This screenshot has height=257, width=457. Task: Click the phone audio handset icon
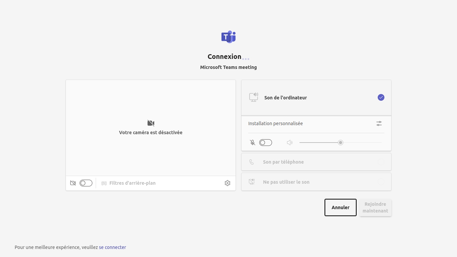(252, 162)
